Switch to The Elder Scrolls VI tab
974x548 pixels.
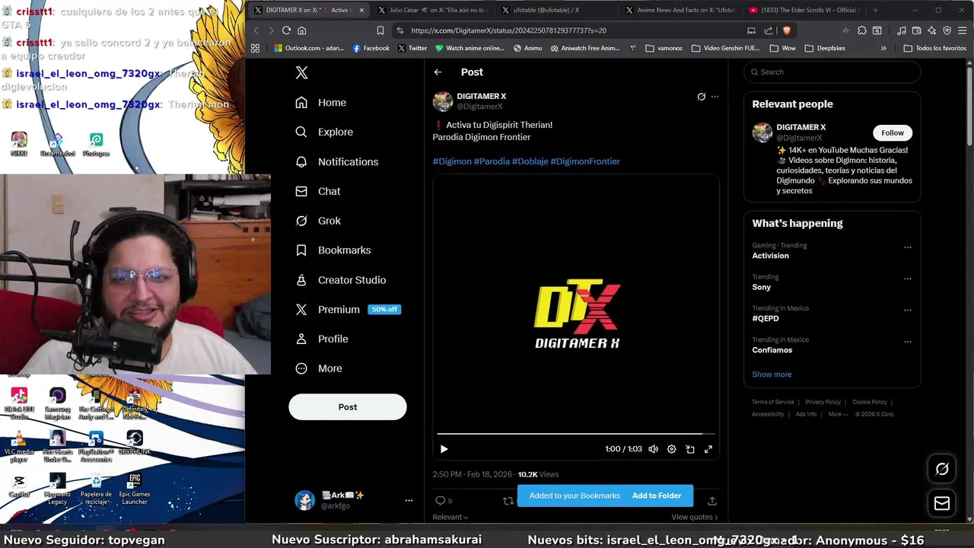[x=804, y=10]
